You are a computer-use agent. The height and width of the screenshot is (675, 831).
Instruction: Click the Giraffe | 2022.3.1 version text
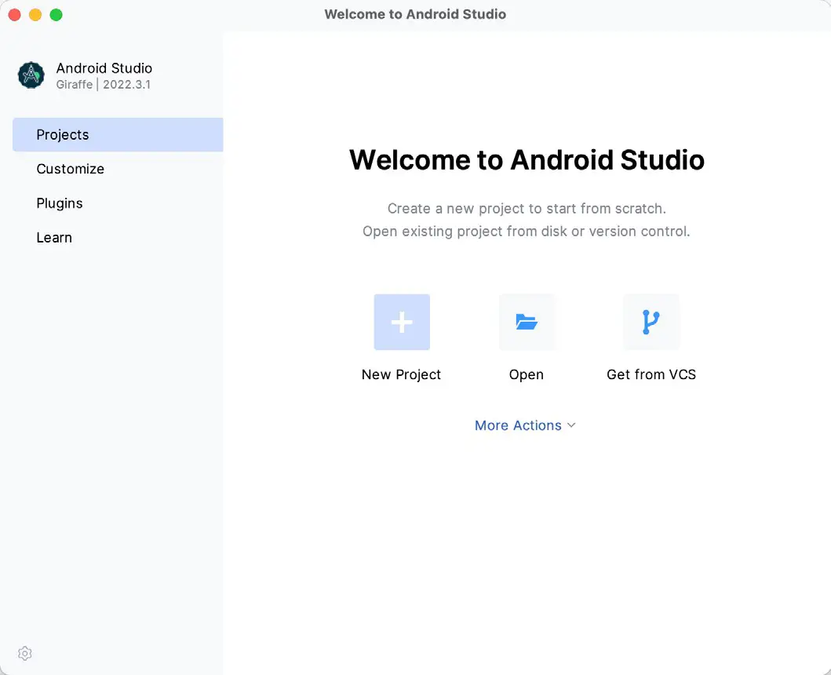[104, 84]
